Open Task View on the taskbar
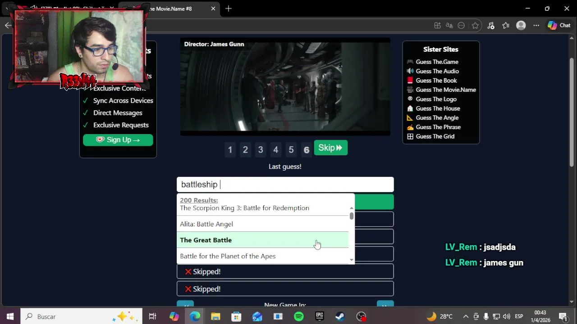 point(152,316)
